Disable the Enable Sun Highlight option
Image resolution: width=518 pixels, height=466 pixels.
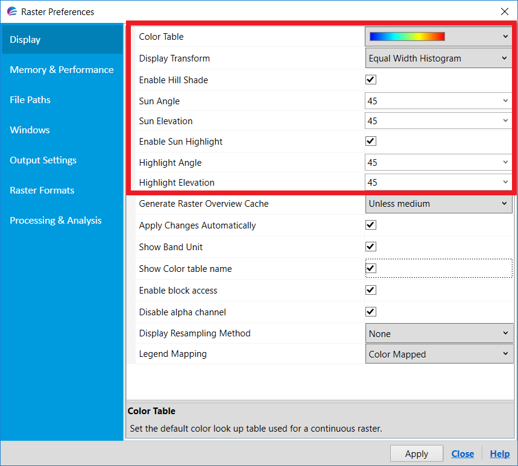click(370, 141)
